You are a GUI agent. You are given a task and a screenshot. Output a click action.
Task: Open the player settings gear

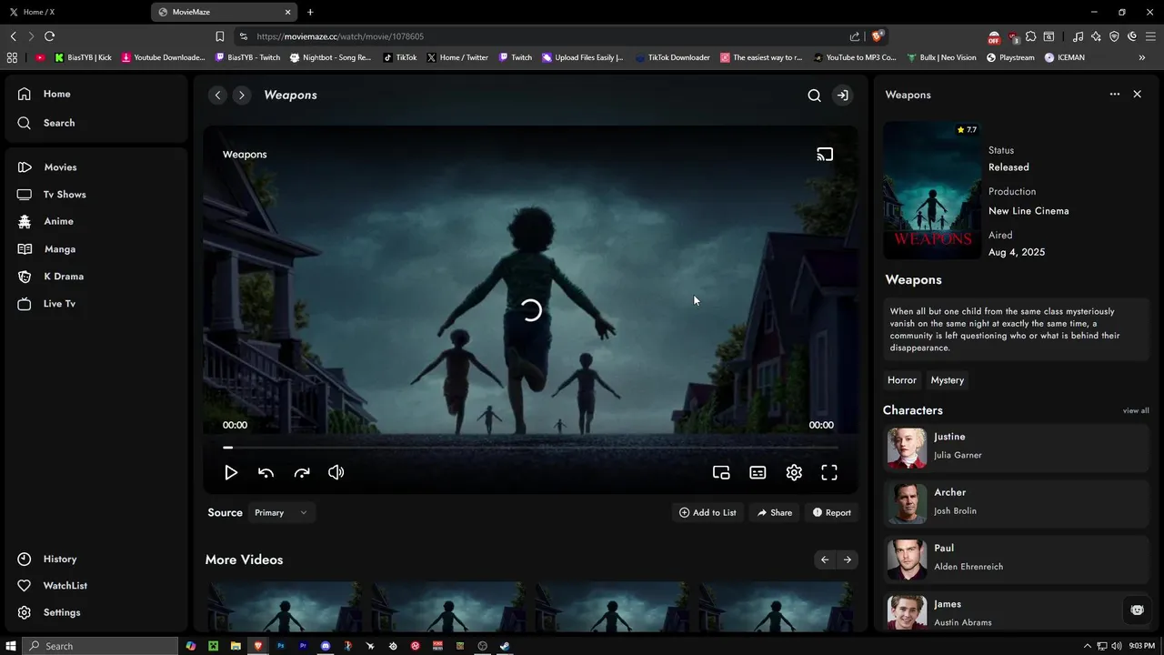[794, 472]
